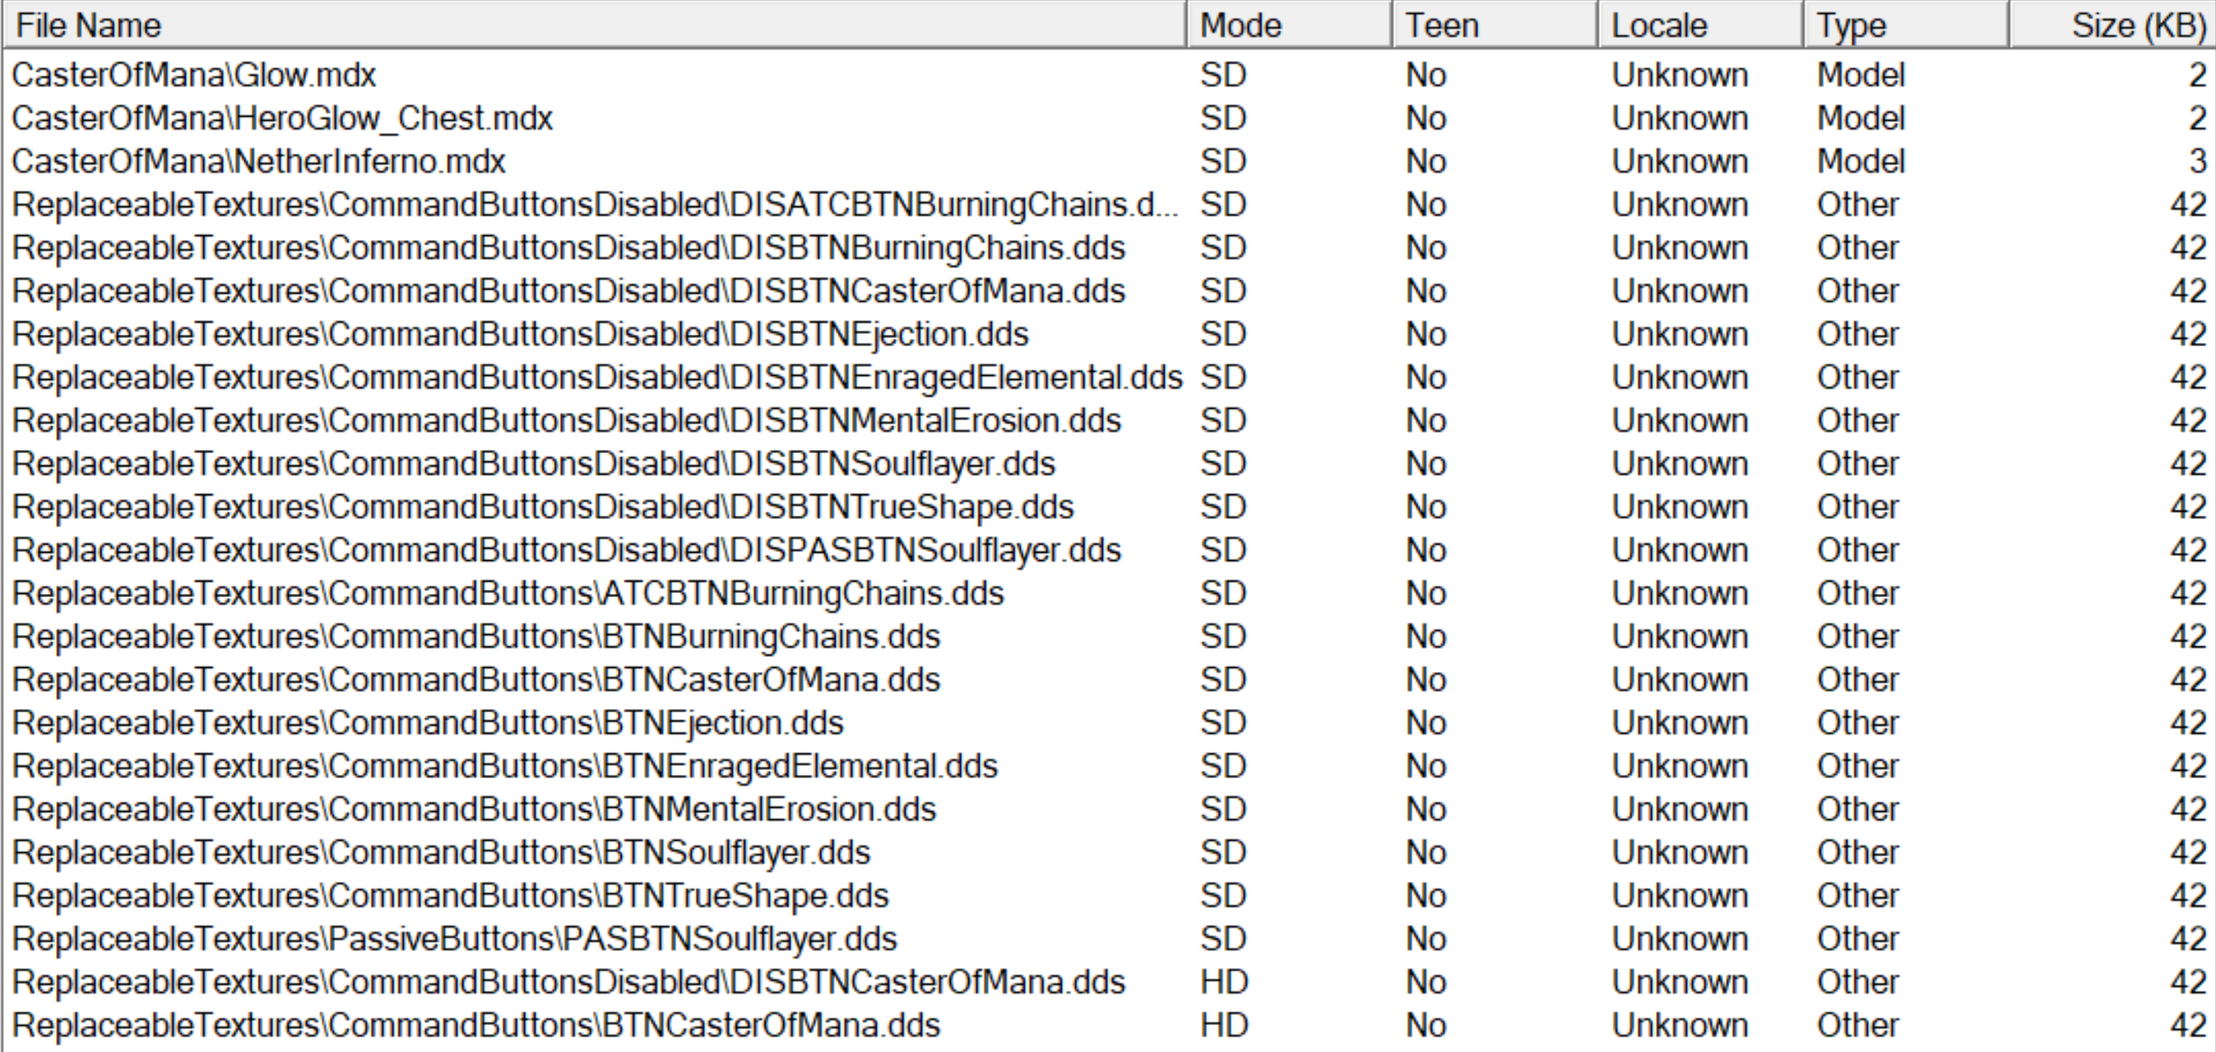Screen dimensions: 2216x1052
Task: Select the DISBTNEjection.dds file
Action: 521,334
